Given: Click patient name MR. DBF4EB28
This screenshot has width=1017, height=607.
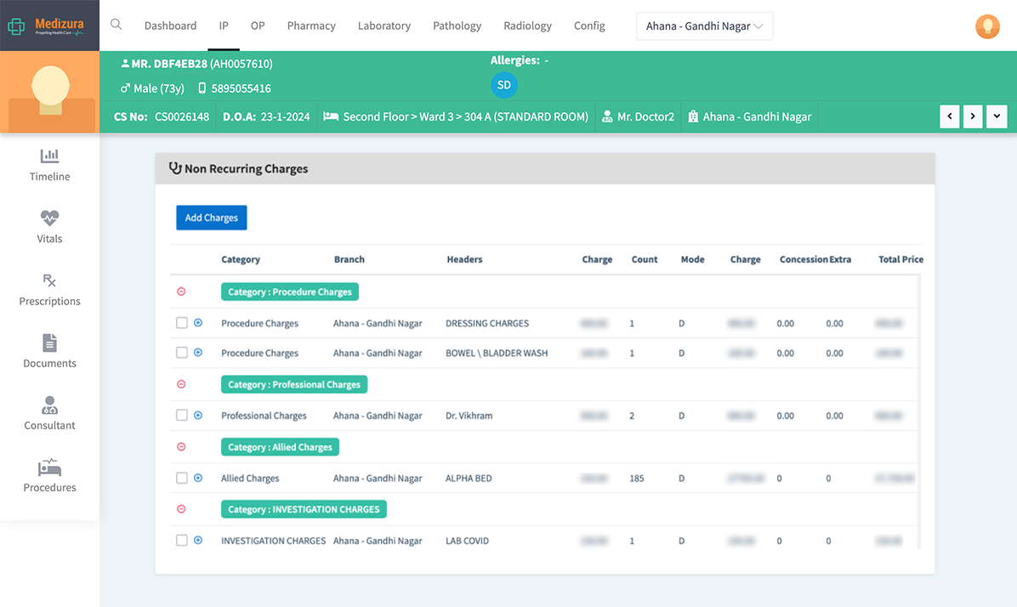Looking at the screenshot, I should (169, 64).
